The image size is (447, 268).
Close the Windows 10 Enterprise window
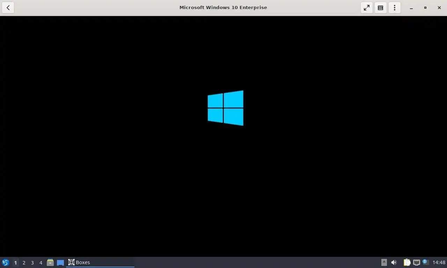439,8
